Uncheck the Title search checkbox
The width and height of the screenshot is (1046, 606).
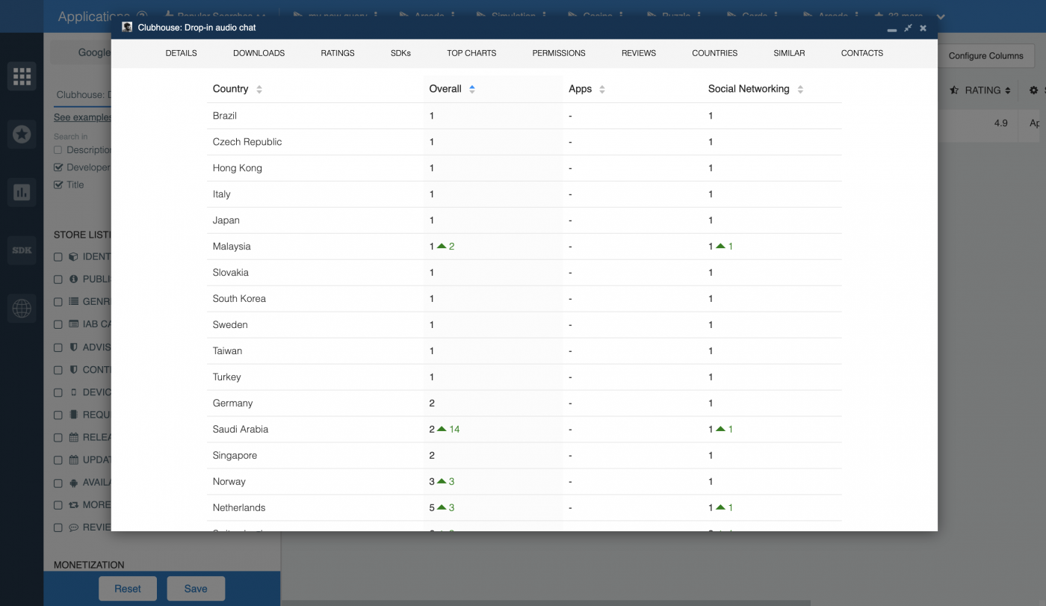[58, 185]
